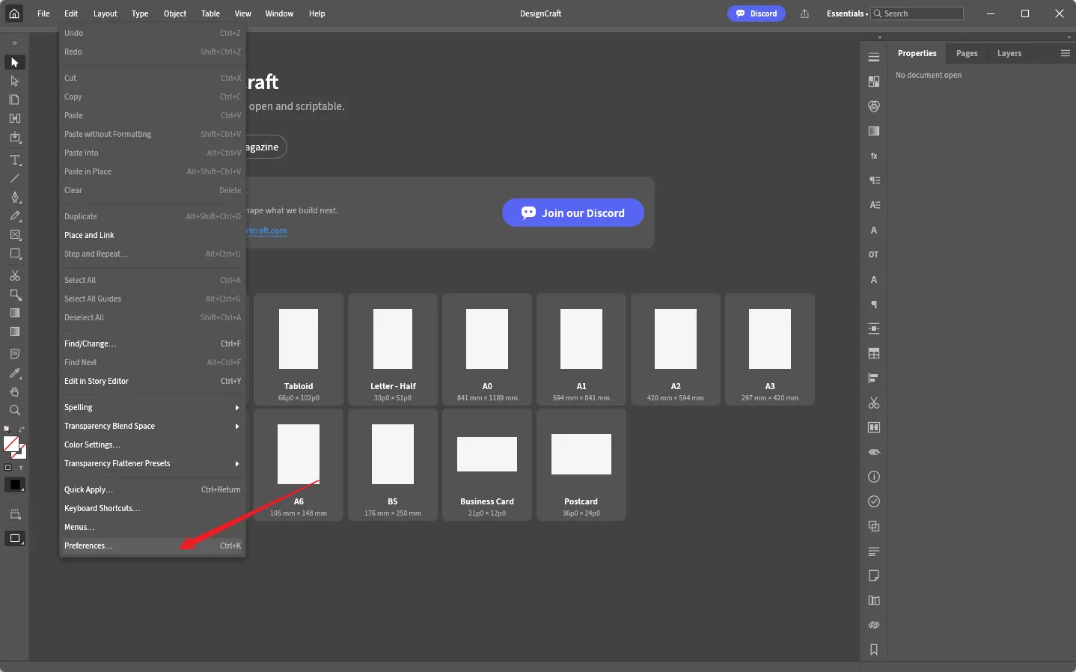Select the Page tool

point(14,100)
